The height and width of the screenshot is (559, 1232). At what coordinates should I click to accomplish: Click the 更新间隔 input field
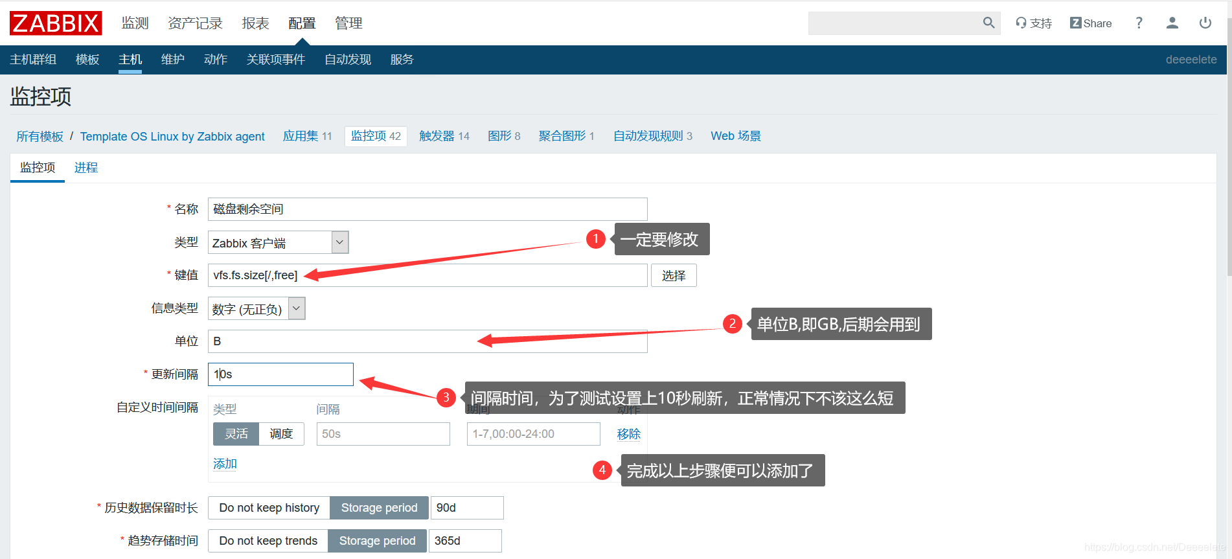[x=280, y=374]
